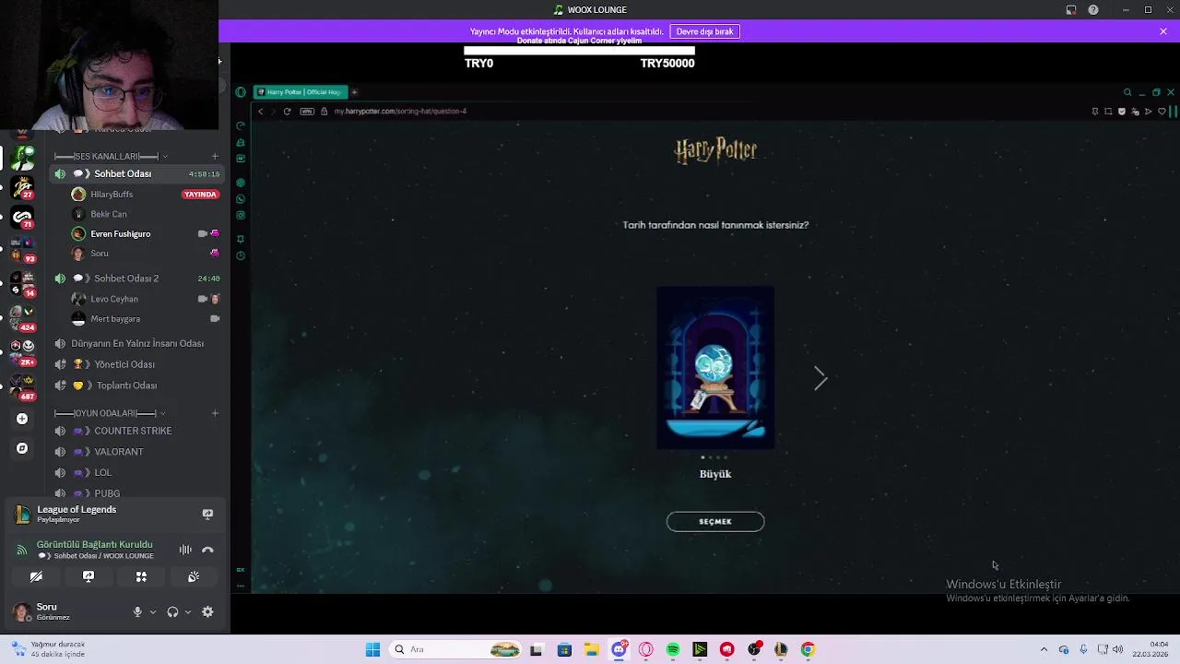This screenshot has width=1180, height=664.
Task: Add channel to OYUN ODALARI category
Action: [215, 413]
